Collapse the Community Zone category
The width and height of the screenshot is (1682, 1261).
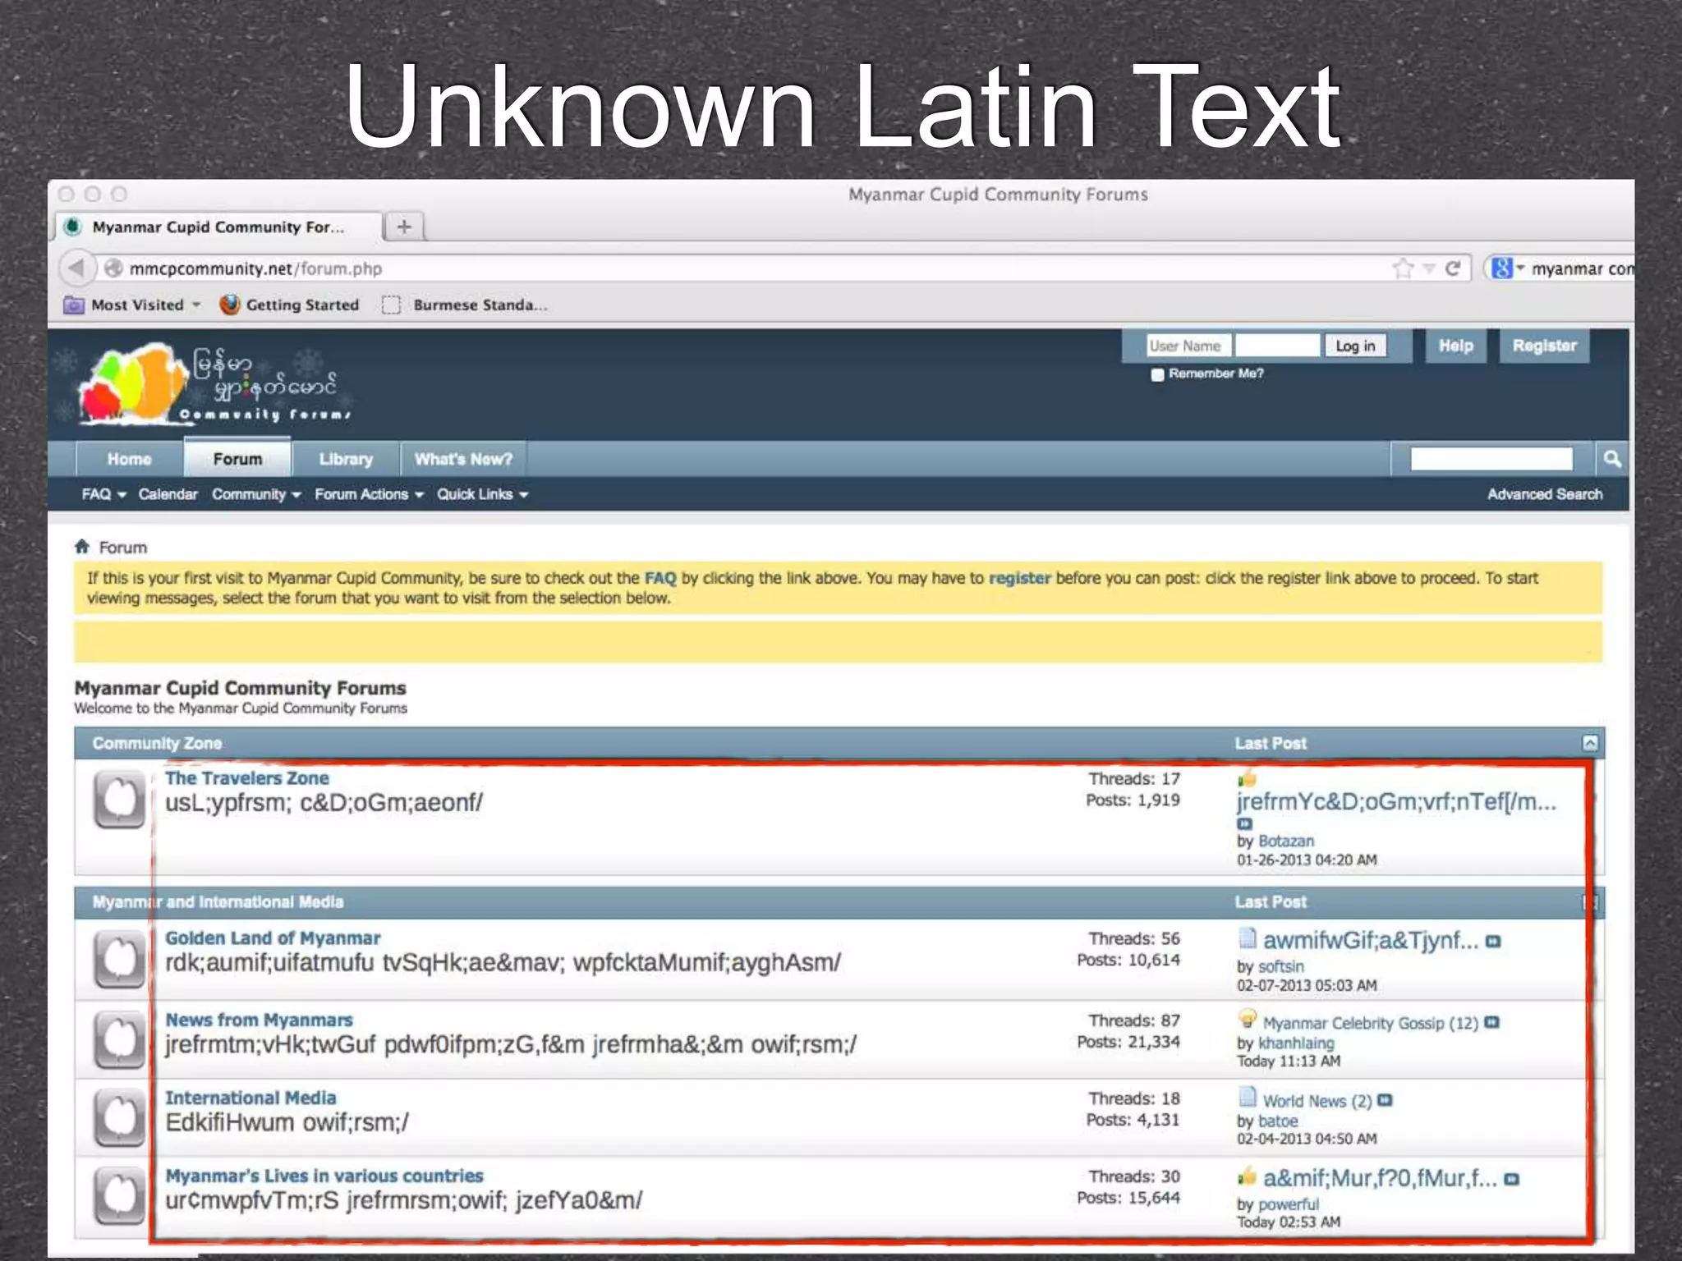tap(1590, 743)
